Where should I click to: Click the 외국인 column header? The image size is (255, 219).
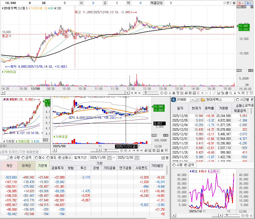[x=26, y=166]
